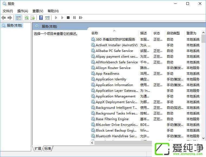Click the gear icon beside ActiveX Installer

pyautogui.click(x=93, y=45)
